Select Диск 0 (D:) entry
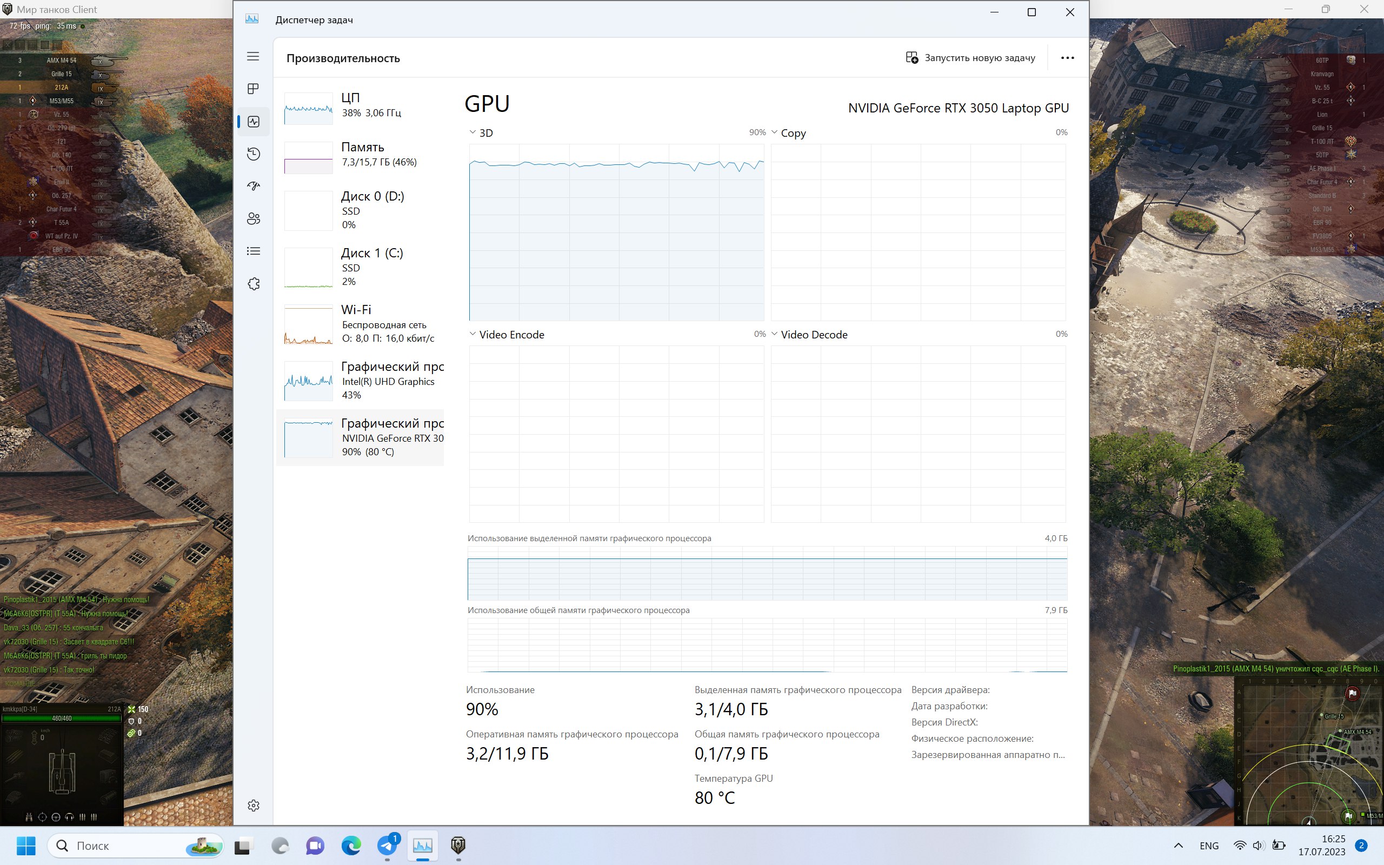This screenshot has height=865, width=1384. click(x=360, y=210)
